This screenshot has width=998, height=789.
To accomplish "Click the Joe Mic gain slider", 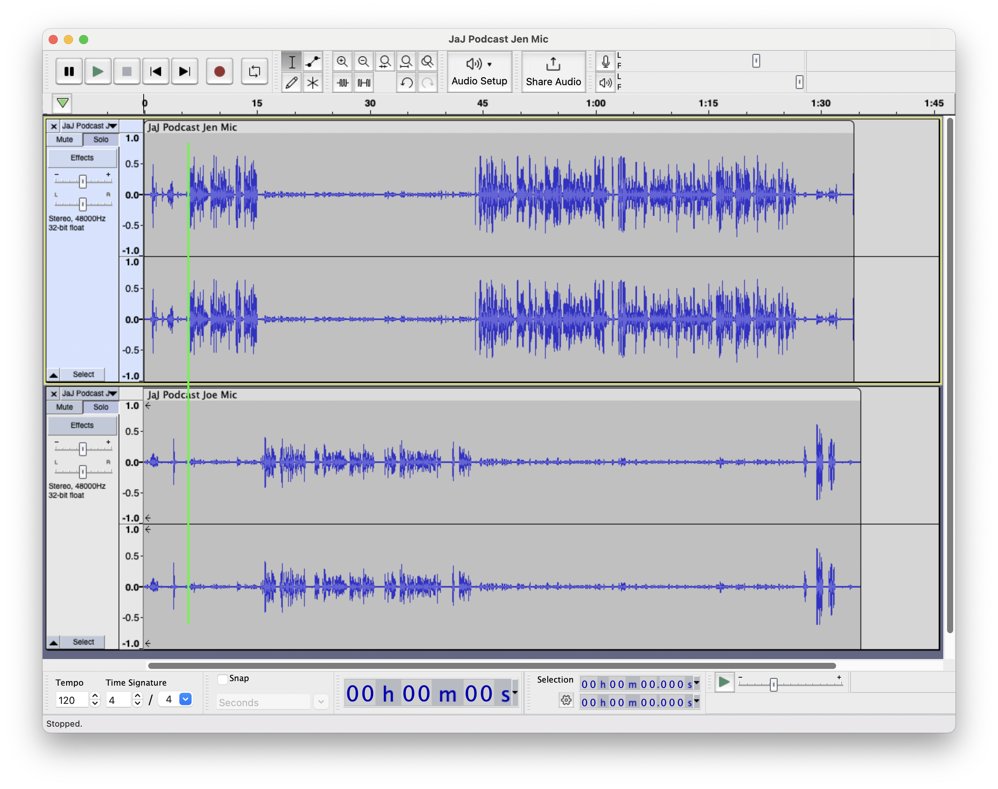I will pos(83,448).
